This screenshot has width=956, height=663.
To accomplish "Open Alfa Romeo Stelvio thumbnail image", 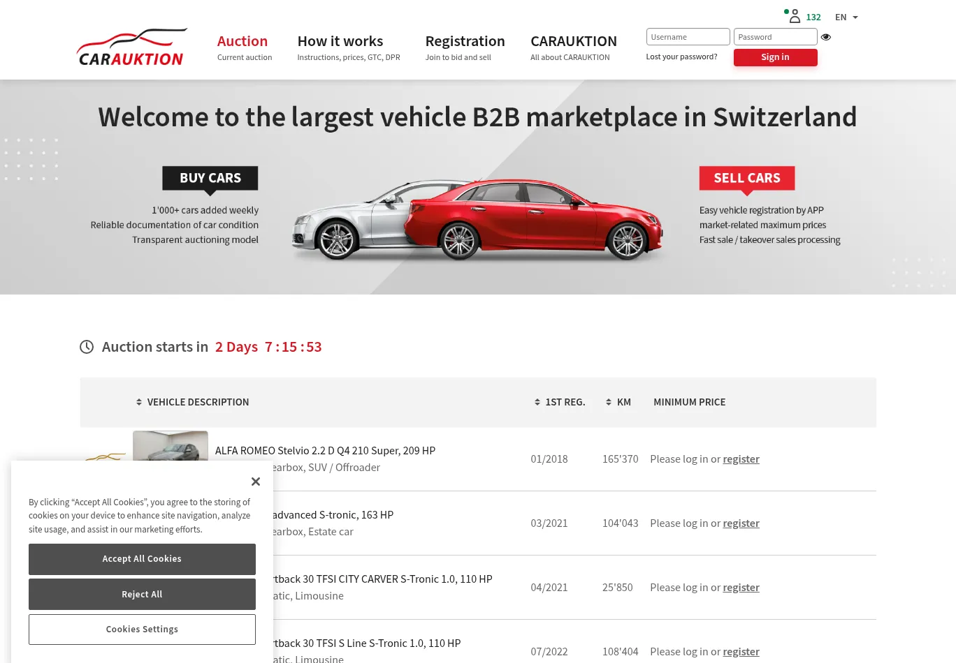I will click(x=171, y=446).
